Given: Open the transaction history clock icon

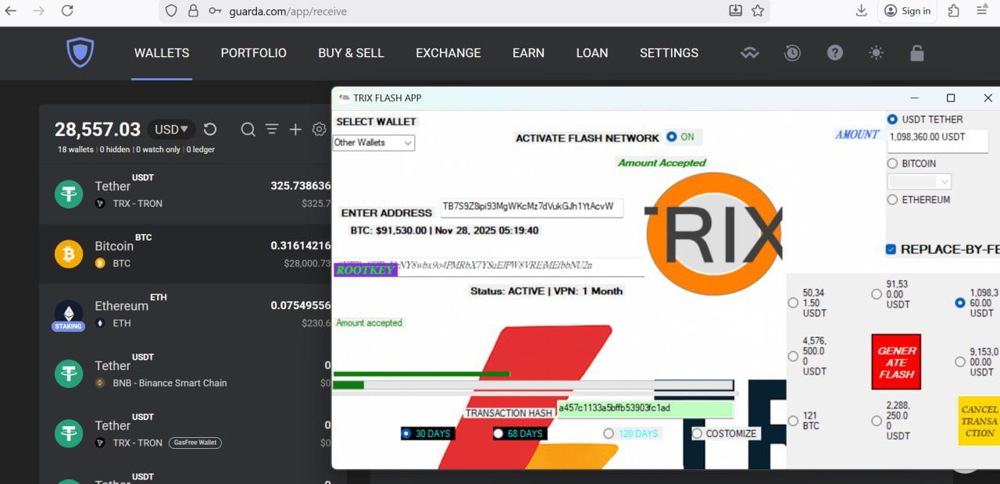Looking at the screenshot, I should [791, 52].
